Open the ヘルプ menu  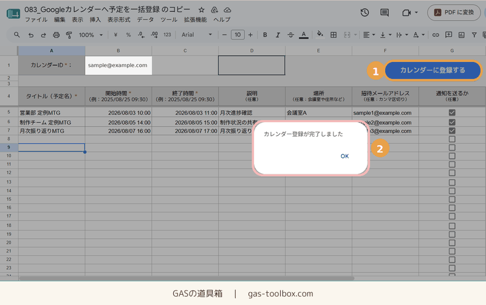pos(222,19)
